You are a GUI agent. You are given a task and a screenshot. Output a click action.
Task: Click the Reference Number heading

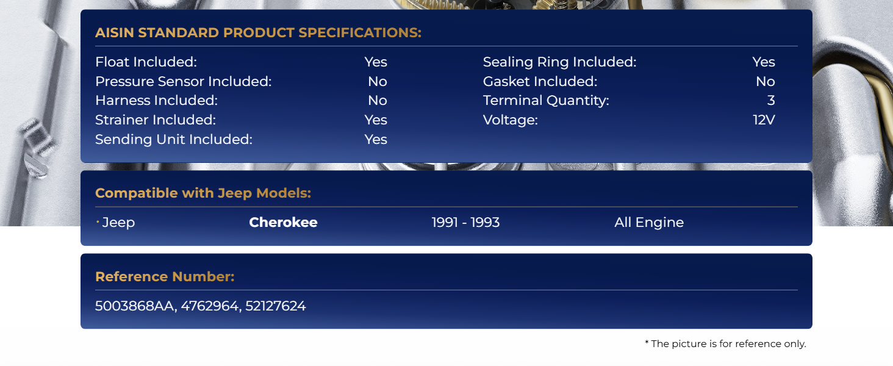pos(165,277)
